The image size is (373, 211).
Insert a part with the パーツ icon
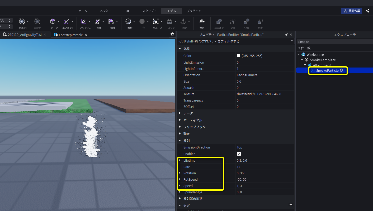pyautogui.click(x=53, y=21)
